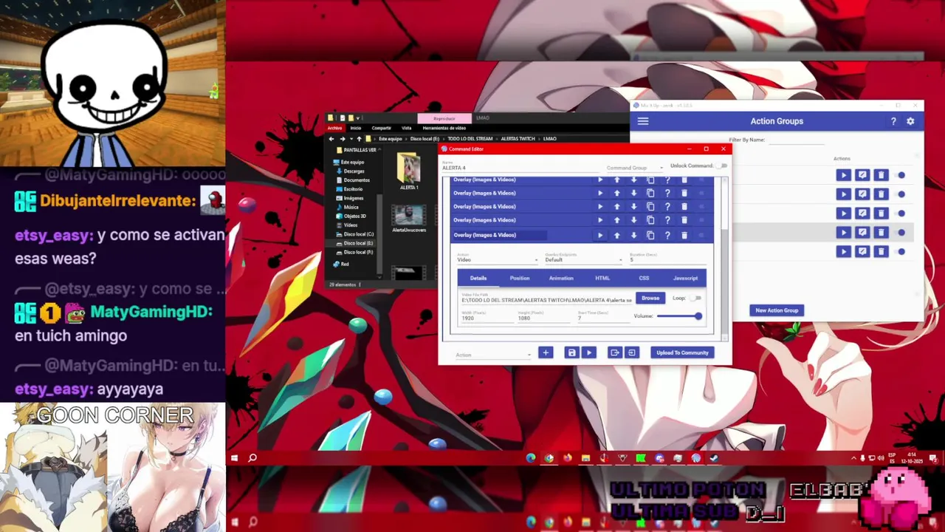The image size is (945, 532).
Task: Open the Action dropdown showing Video
Action: click(x=498, y=259)
